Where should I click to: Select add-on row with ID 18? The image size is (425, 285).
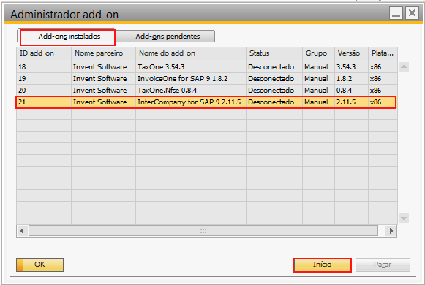[x=207, y=66]
